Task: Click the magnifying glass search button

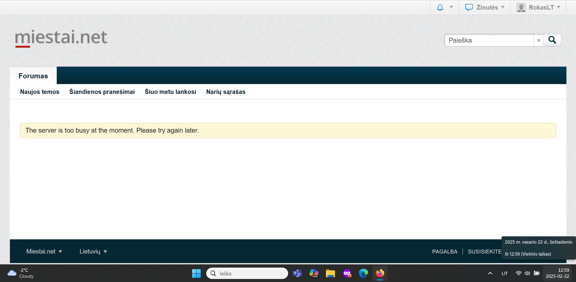Action: coord(552,40)
